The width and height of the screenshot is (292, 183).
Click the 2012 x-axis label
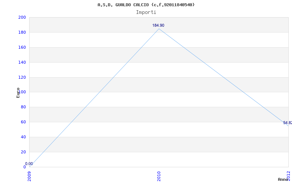pos(288,175)
